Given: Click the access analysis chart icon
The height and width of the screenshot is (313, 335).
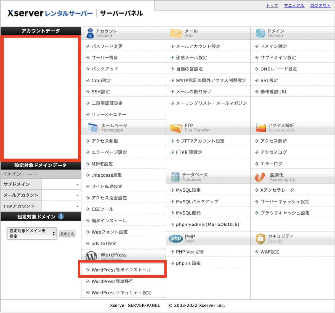Looking at the screenshot, I should (x=260, y=128).
